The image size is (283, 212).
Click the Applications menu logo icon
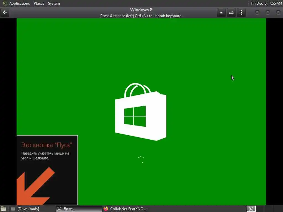[5, 3]
